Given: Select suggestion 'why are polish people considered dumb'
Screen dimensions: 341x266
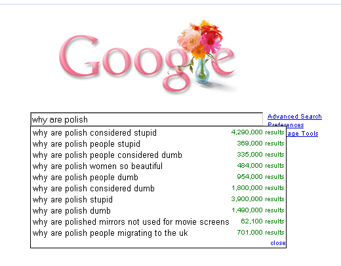Looking at the screenshot, I should coord(158,155).
